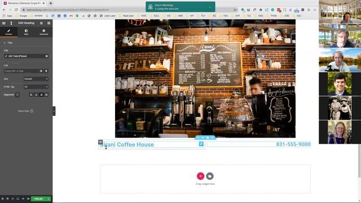Click the Need Help link

tap(25, 111)
